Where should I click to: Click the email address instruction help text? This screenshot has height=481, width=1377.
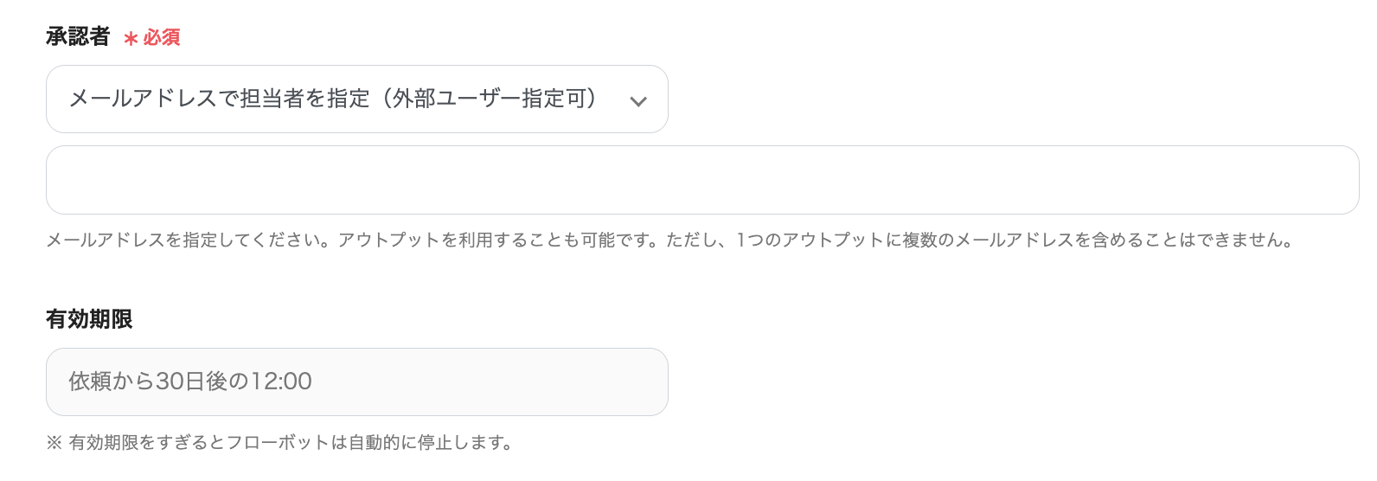(669, 240)
